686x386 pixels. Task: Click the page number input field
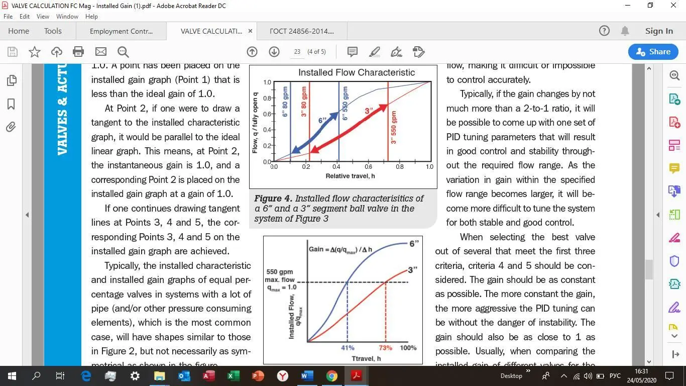click(297, 52)
